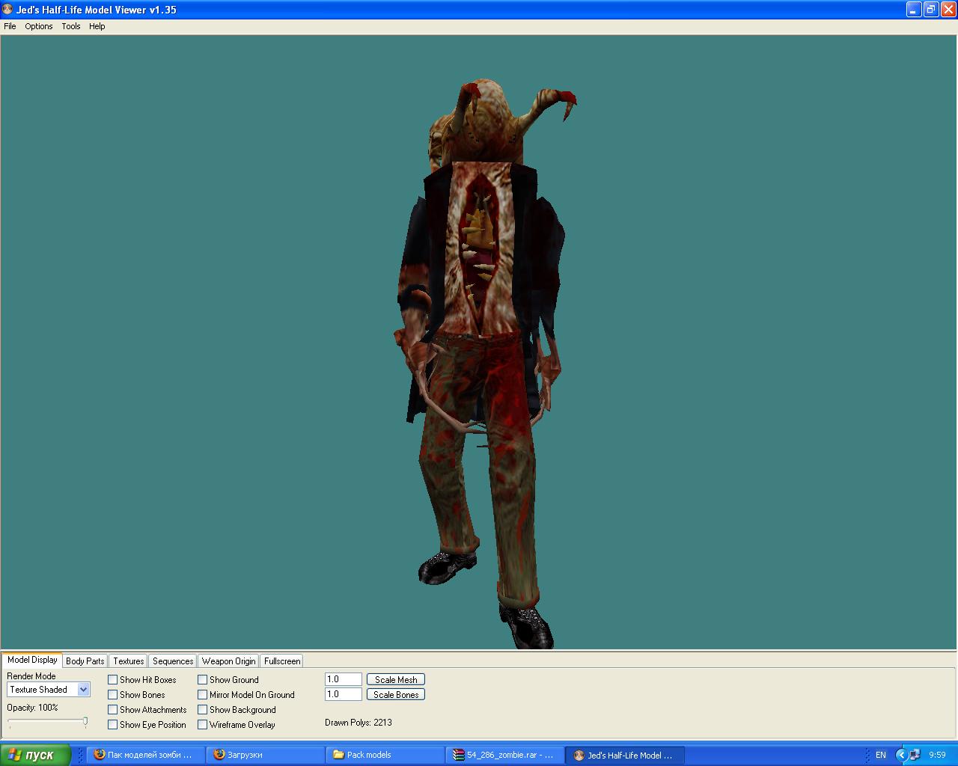This screenshot has width=958, height=766.
Task: Open the Tools menu
Action: click(71, 26)
